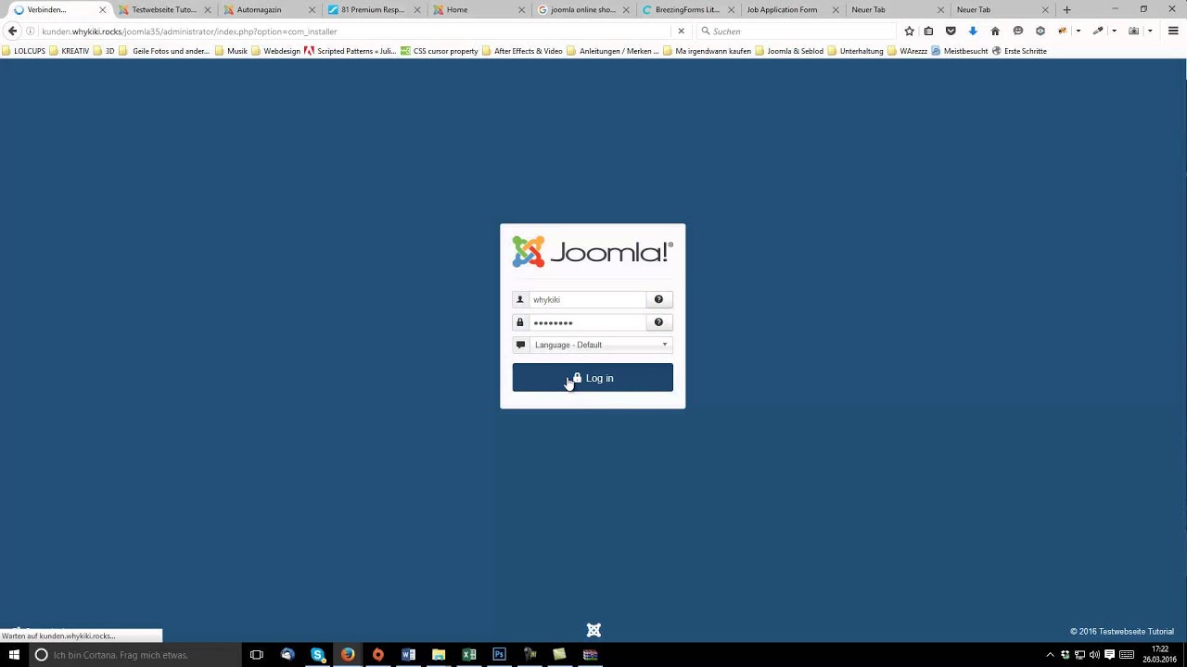The height and width of the screenshot is (667, 1187).
Task: Close the Verbinden... tab
Action: 102,9
